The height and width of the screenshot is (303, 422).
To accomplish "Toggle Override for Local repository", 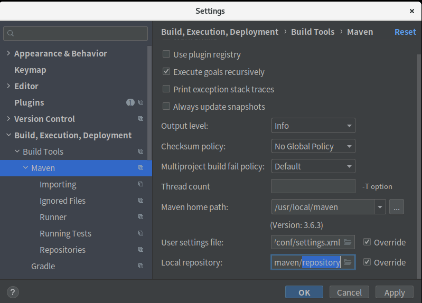I will [367, 262].
